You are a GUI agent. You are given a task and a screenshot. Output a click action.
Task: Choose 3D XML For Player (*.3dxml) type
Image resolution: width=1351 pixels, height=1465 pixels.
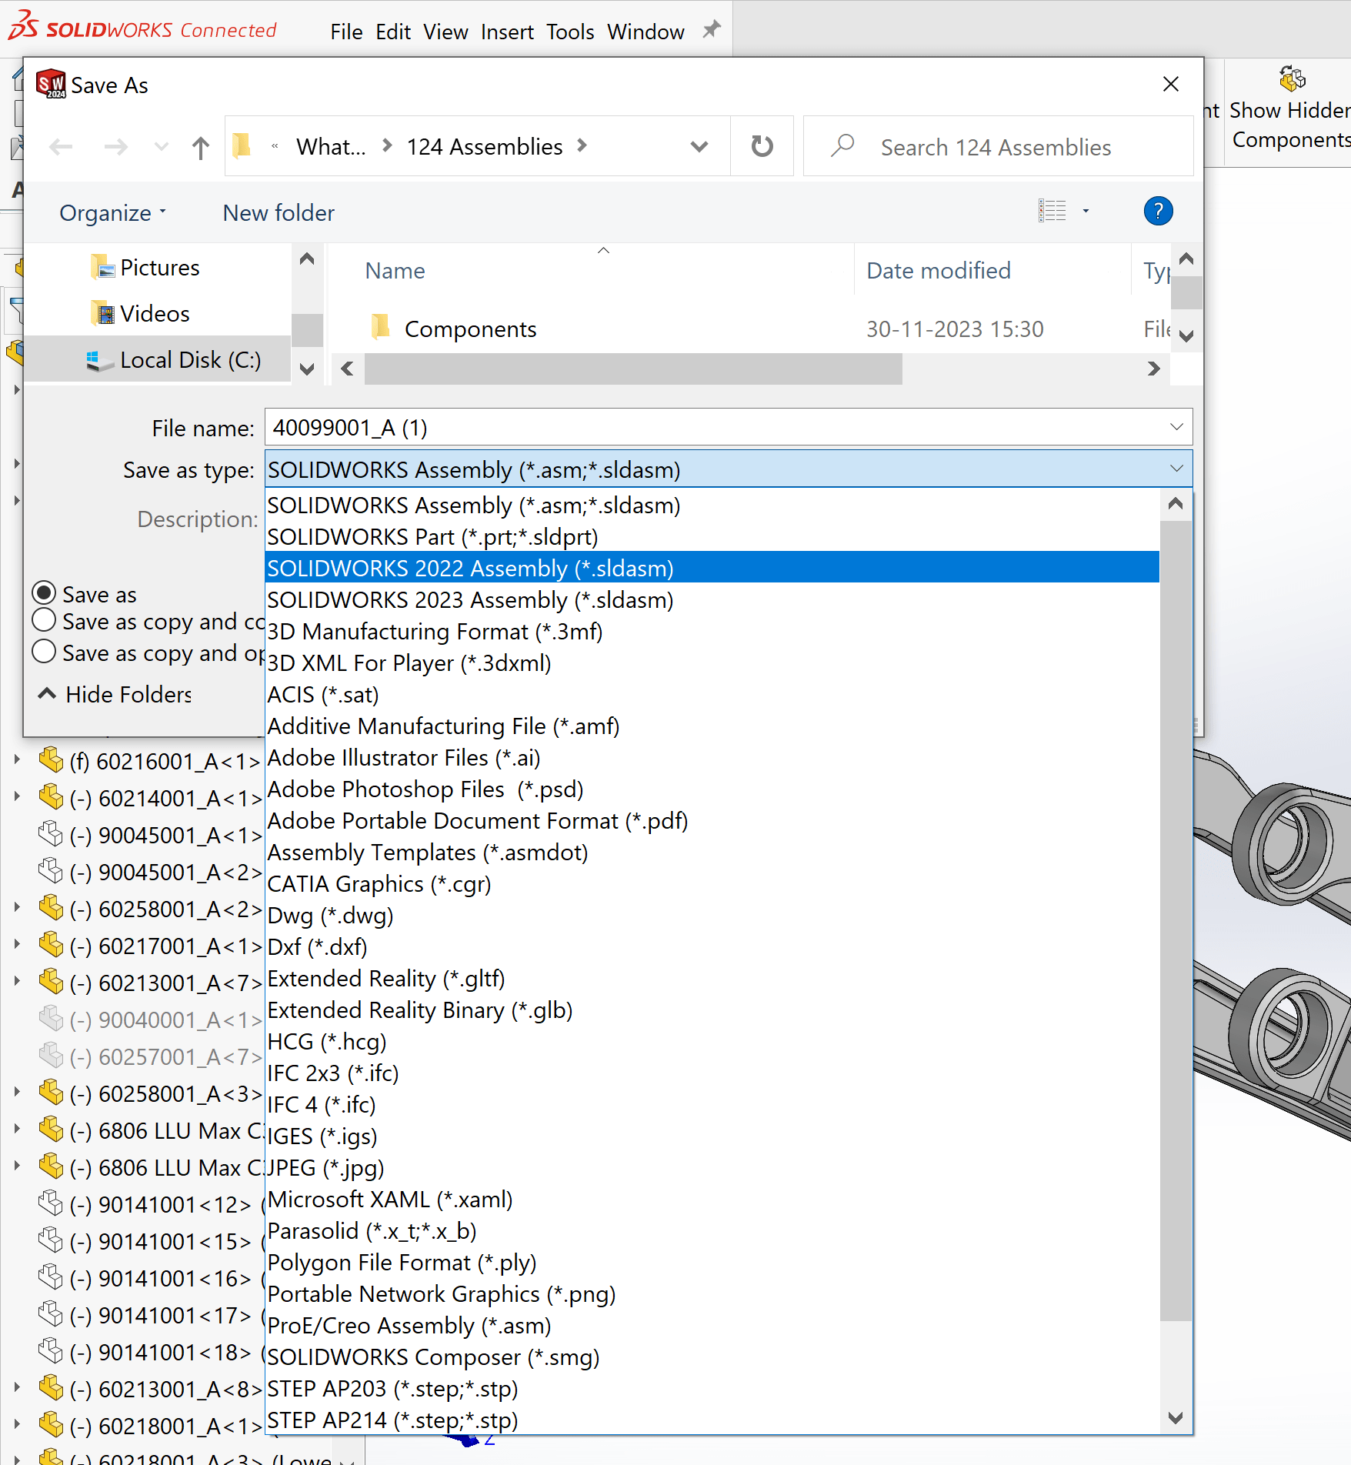[712, 662]
